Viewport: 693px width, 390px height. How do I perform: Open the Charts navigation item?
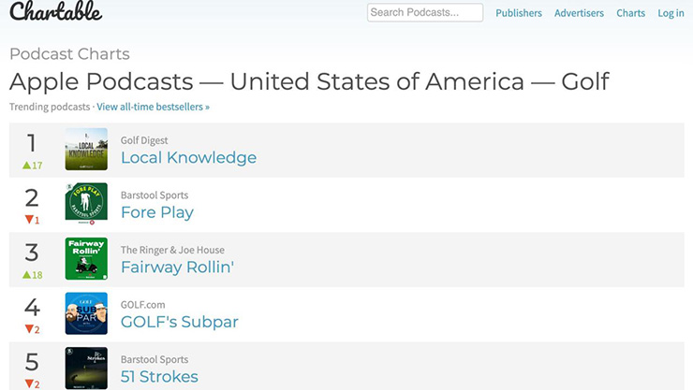(630, 13)
